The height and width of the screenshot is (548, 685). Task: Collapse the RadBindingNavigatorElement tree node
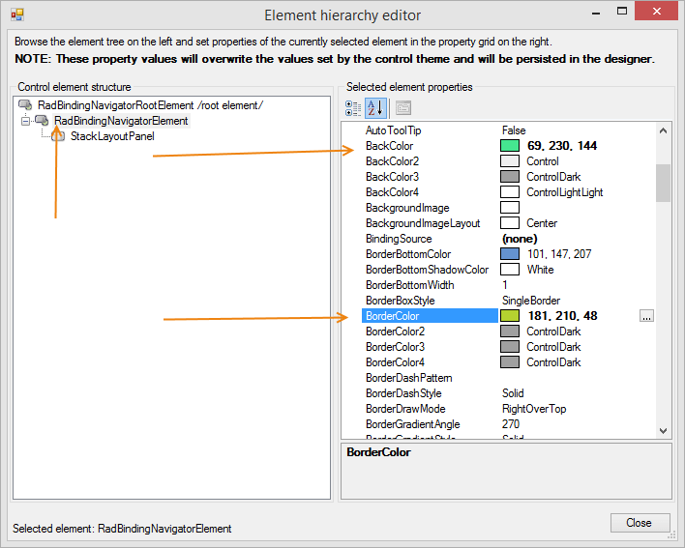26,121
